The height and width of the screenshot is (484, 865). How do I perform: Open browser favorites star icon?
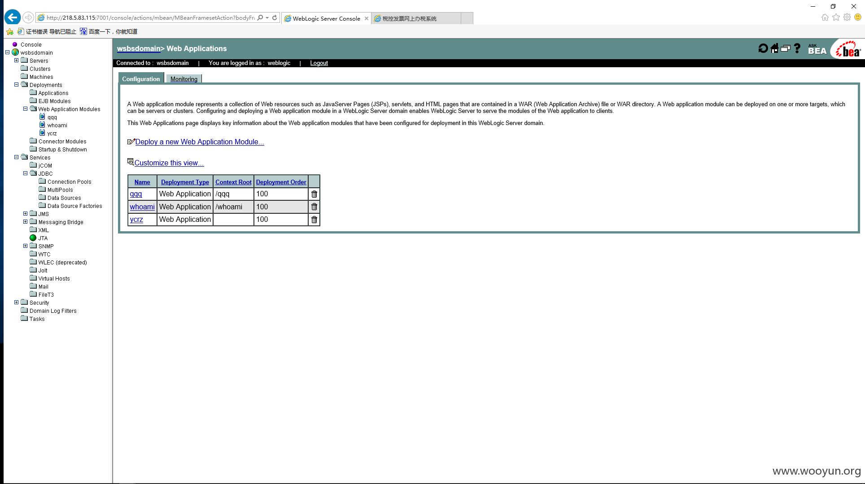coord(836,17)
